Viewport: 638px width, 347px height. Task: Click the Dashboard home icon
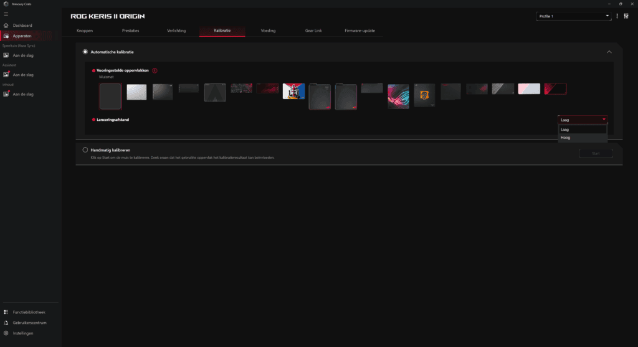point(6,25)
